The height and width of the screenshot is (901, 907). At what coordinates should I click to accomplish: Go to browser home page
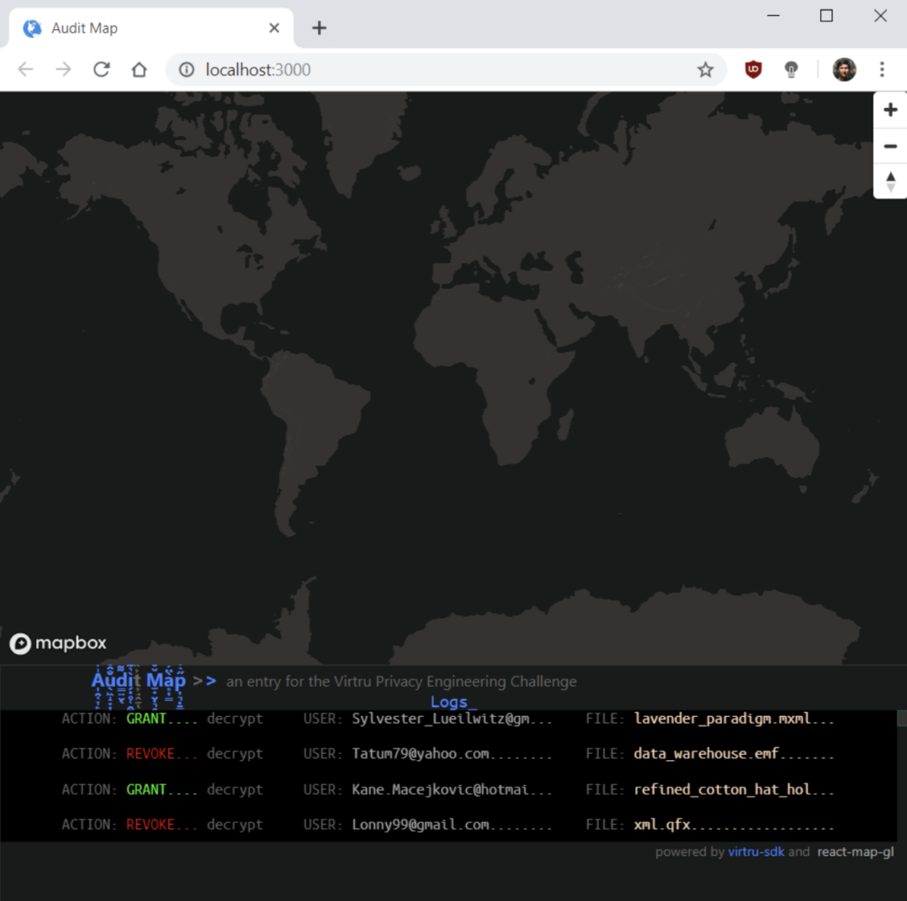click(x=139, y=70)
